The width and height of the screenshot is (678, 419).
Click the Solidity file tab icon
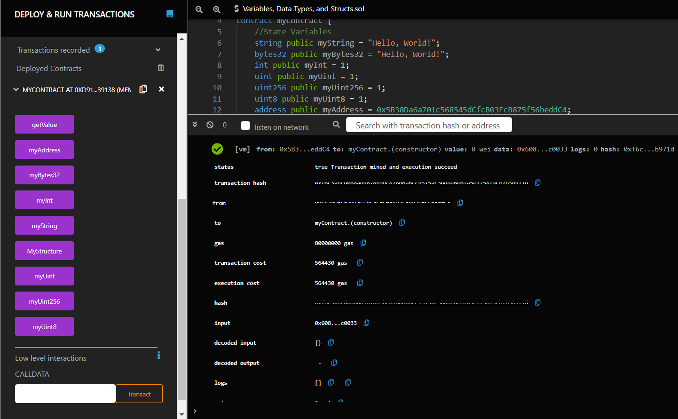pyautogui.click(x=237, y=9)
